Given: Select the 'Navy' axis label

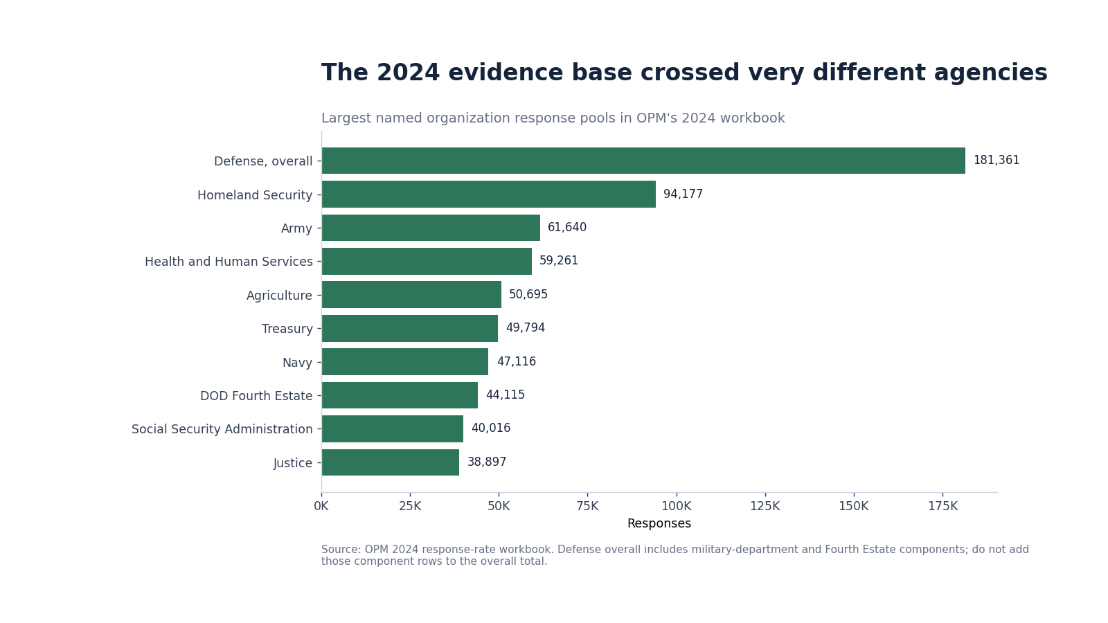Looking at the screenshot, I should tap(297, 363).
